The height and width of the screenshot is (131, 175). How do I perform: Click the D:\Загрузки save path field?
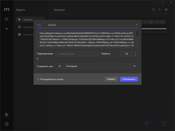click(x=97, y=66)
